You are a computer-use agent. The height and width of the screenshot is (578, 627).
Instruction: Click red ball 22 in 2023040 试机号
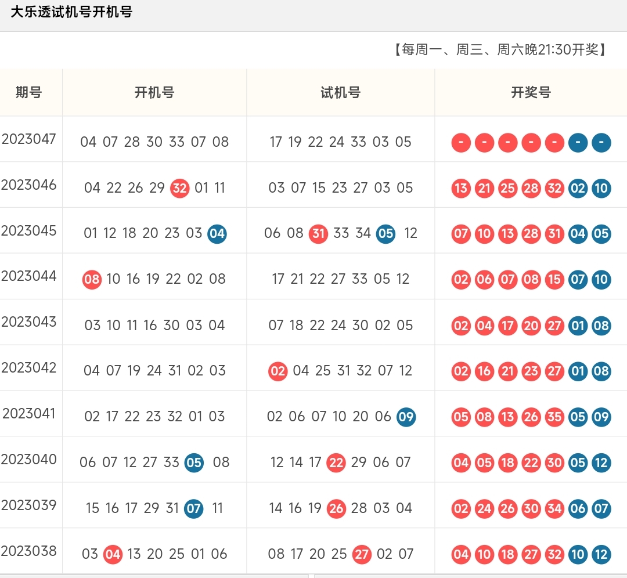(336, 463)
